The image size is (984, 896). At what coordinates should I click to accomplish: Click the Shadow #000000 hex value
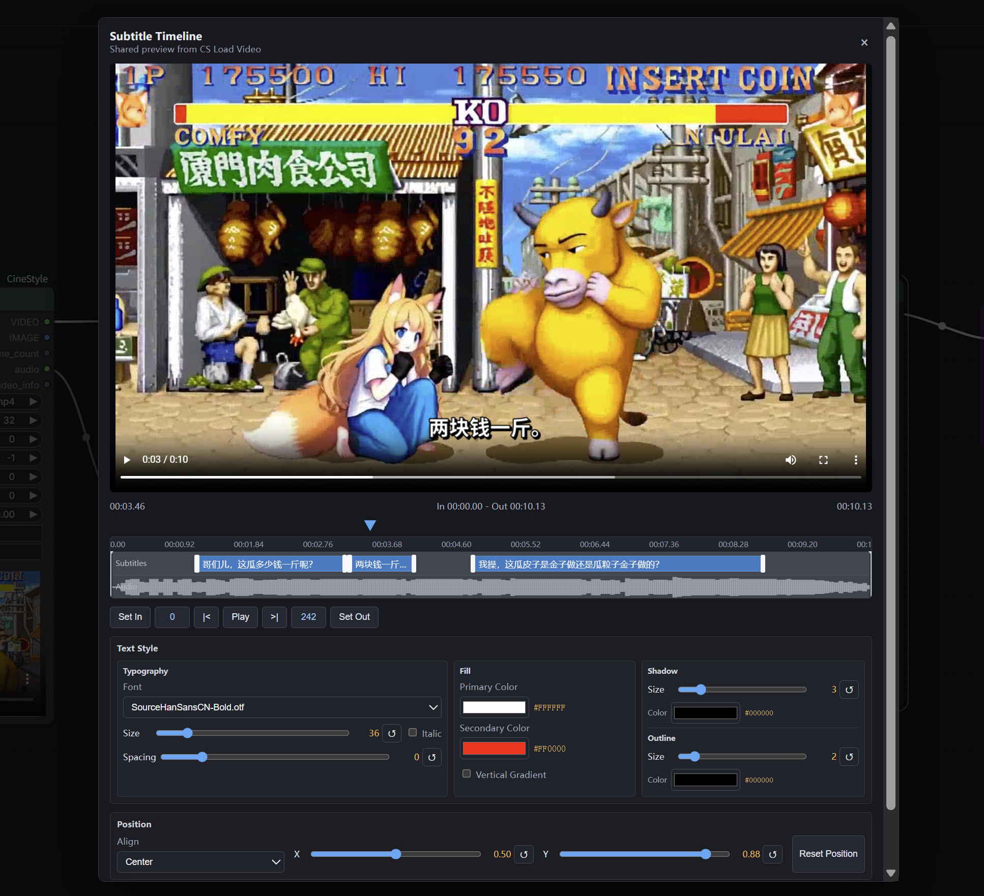pyautogui.click(x=759, y=713)
